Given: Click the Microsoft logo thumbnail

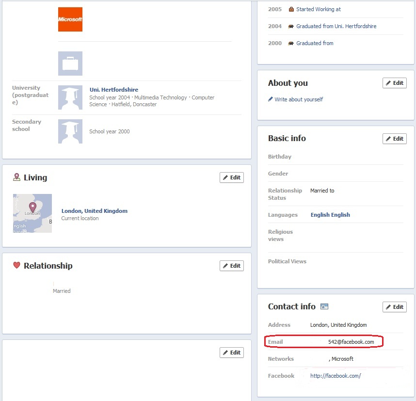Looking at the screenshot, I should (70, 19).
